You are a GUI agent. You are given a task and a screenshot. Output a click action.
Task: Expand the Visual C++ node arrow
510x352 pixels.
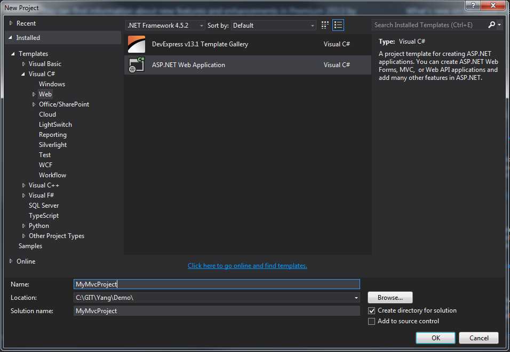coord(23,185)
